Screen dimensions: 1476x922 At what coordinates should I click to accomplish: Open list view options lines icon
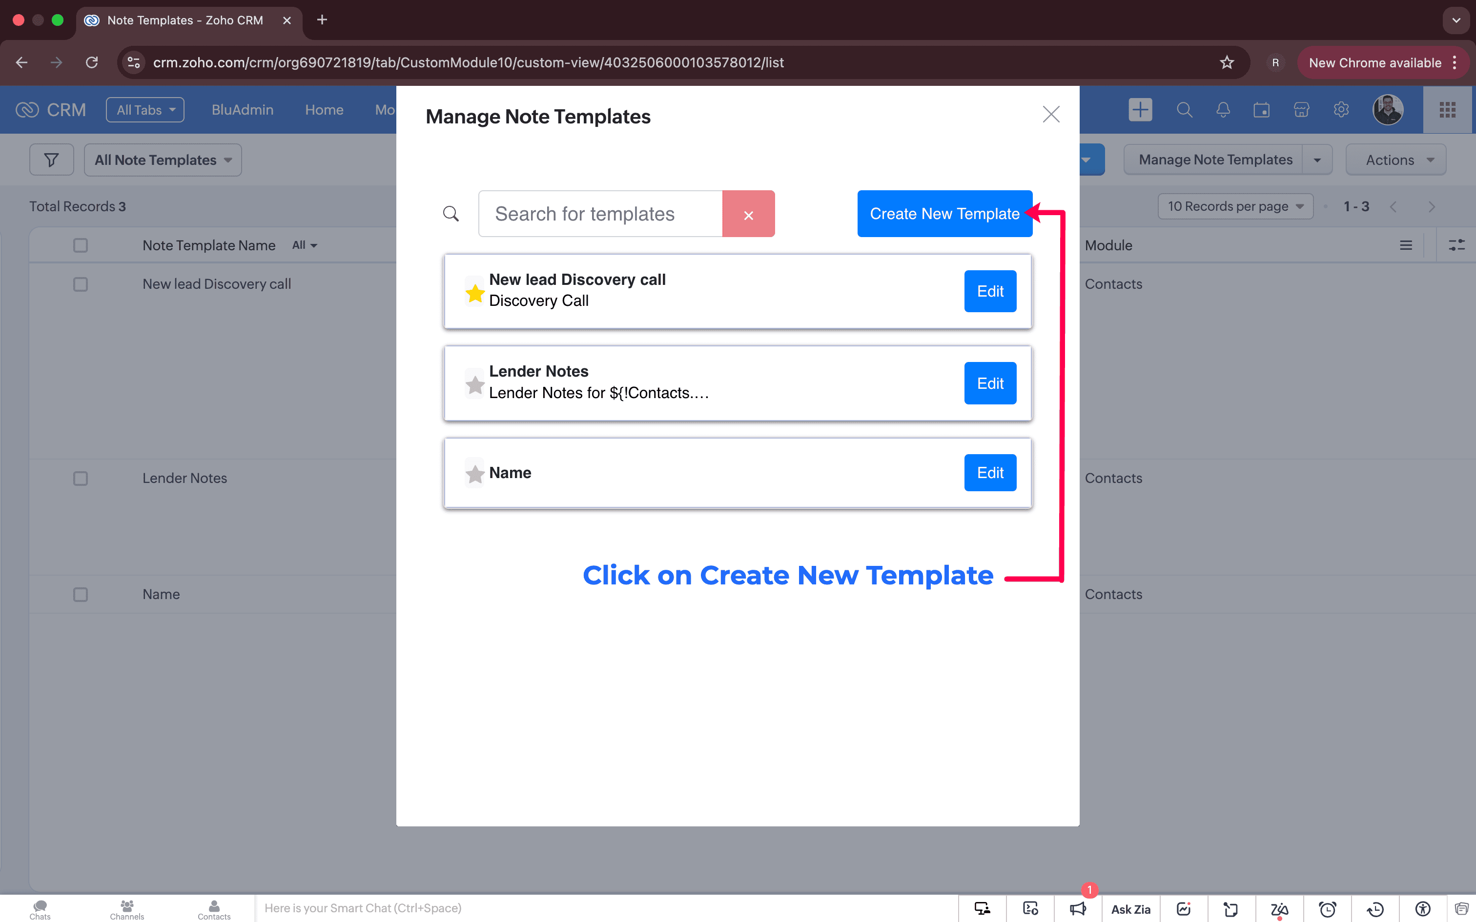click(1406, 245)
